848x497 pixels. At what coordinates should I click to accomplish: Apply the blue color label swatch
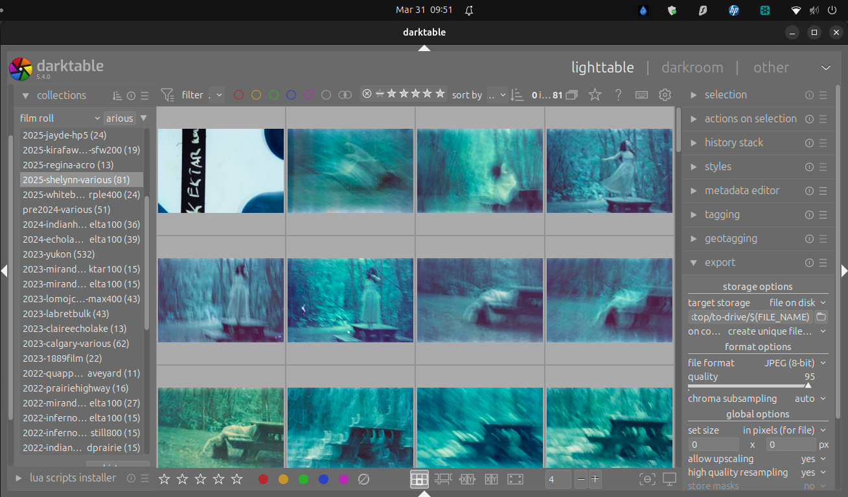pos(323,480)
